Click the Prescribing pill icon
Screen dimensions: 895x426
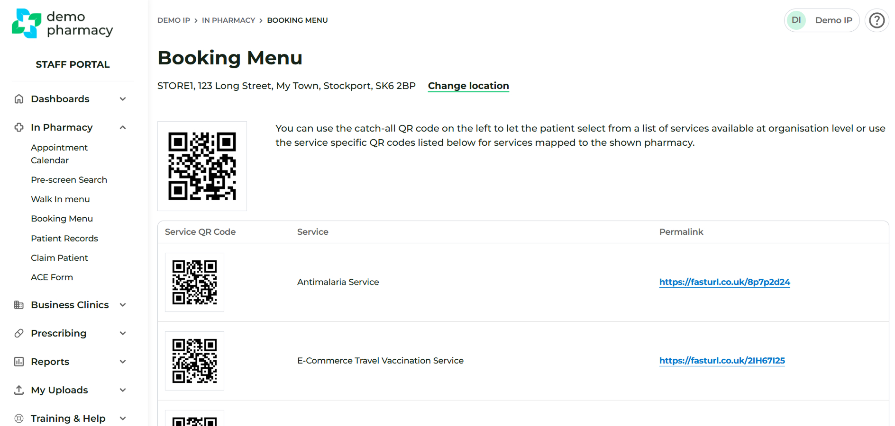click(x=19, y=333)
